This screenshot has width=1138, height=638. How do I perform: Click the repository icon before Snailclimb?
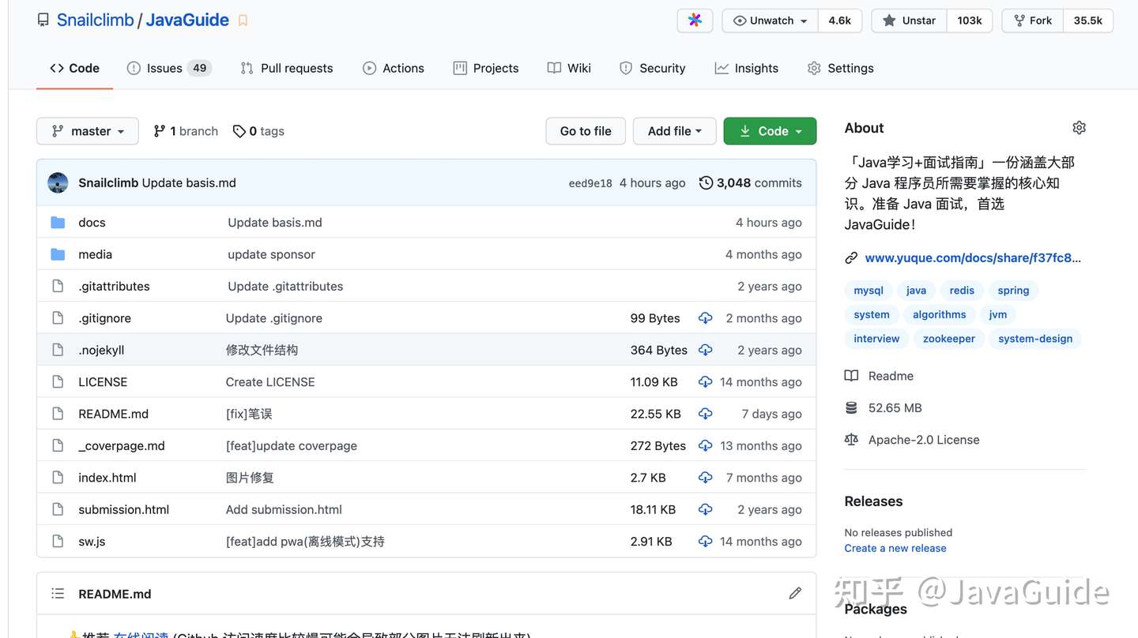coord(43,21)
